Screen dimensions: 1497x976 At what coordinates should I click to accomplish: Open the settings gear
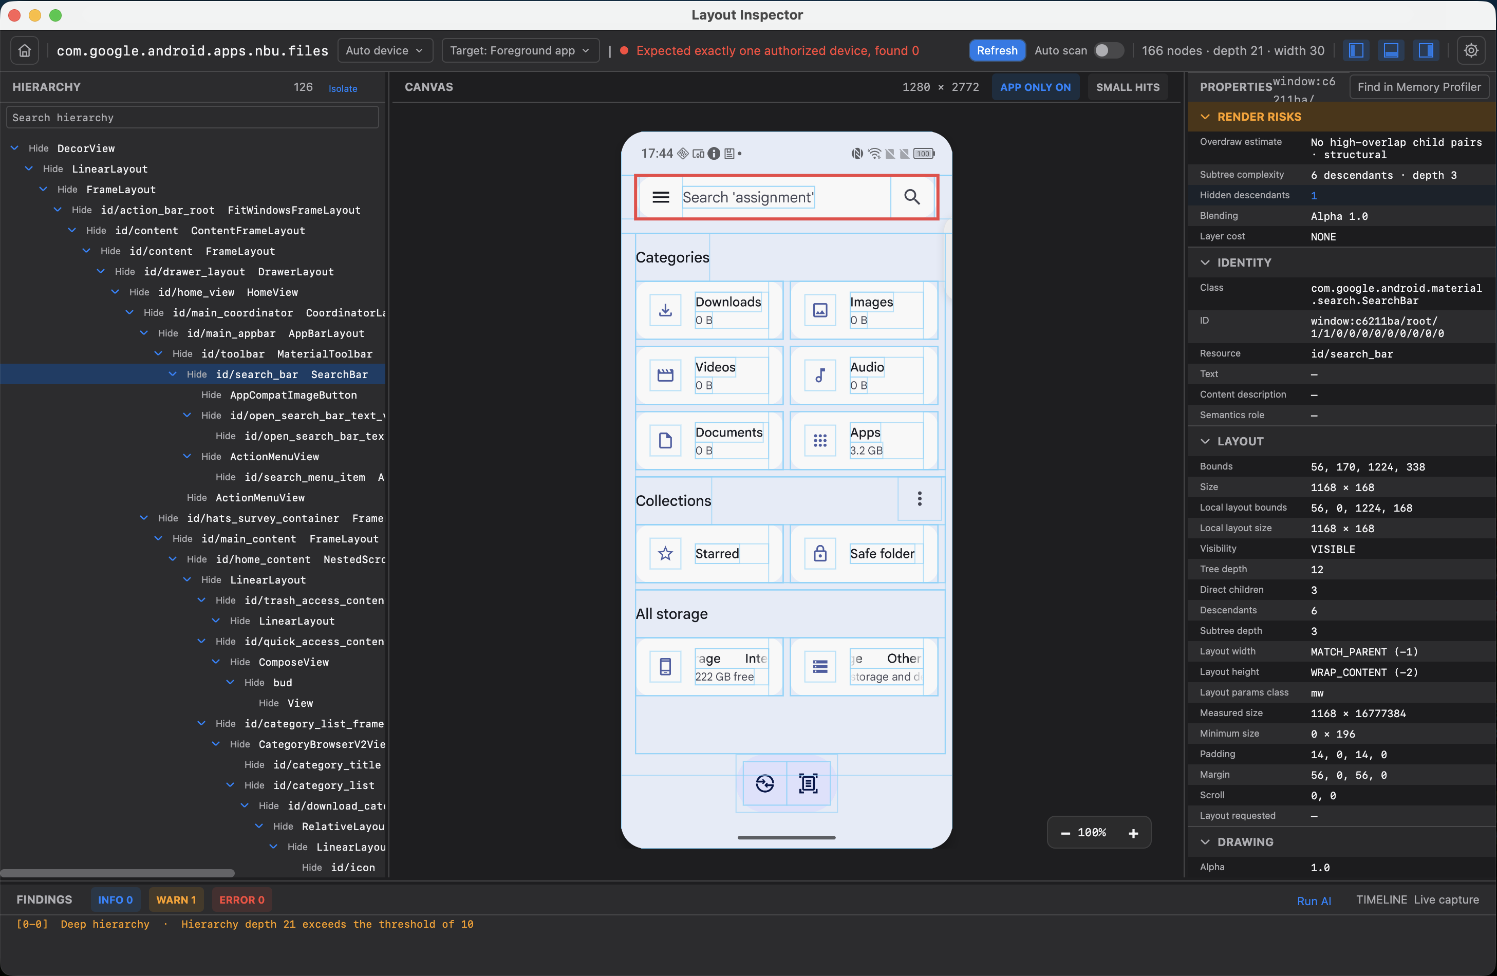[x=1471, y=50]
